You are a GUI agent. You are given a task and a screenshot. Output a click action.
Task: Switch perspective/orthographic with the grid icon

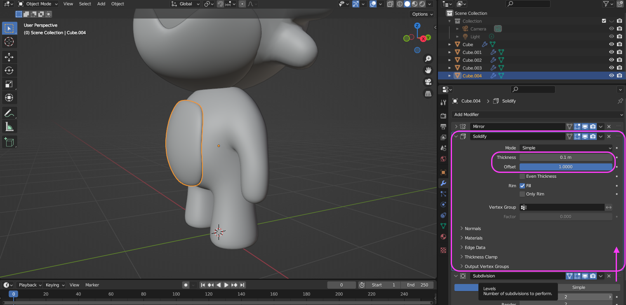[x=428, y=94]
